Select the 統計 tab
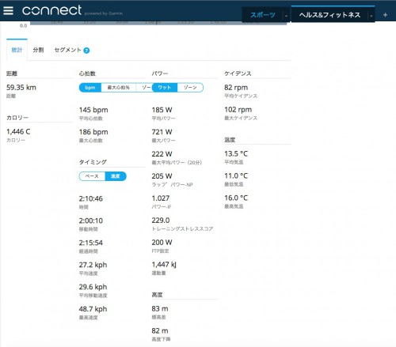Screen dimensions: 396x347 [x=17, y=50]
